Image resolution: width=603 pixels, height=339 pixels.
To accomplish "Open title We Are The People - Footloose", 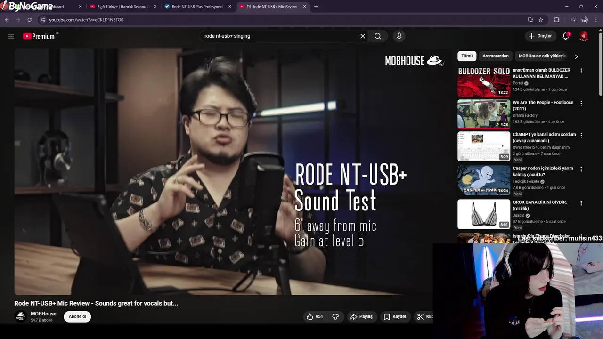I will pos(543,105).
